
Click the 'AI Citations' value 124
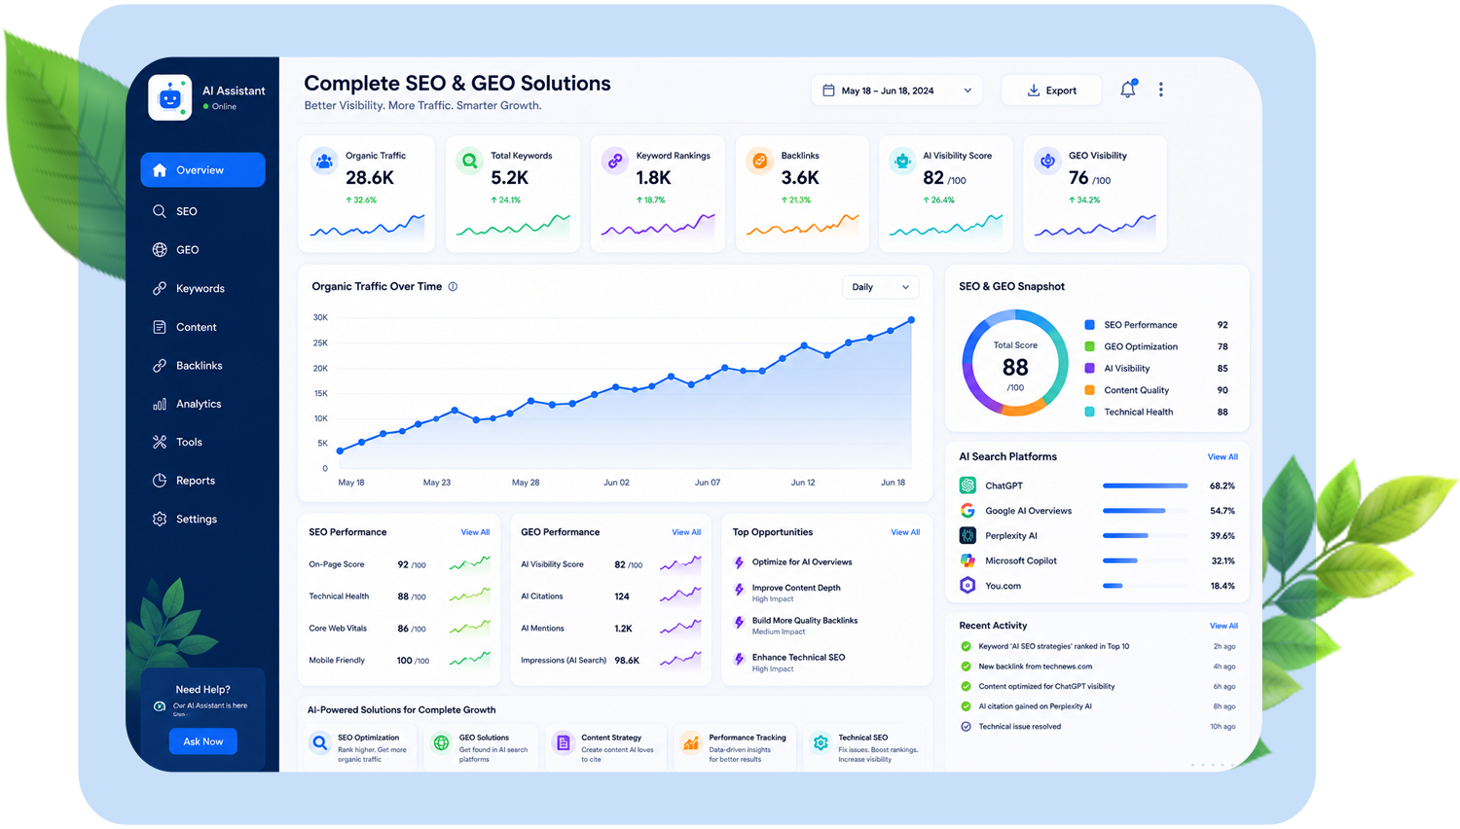click(622, 596)
